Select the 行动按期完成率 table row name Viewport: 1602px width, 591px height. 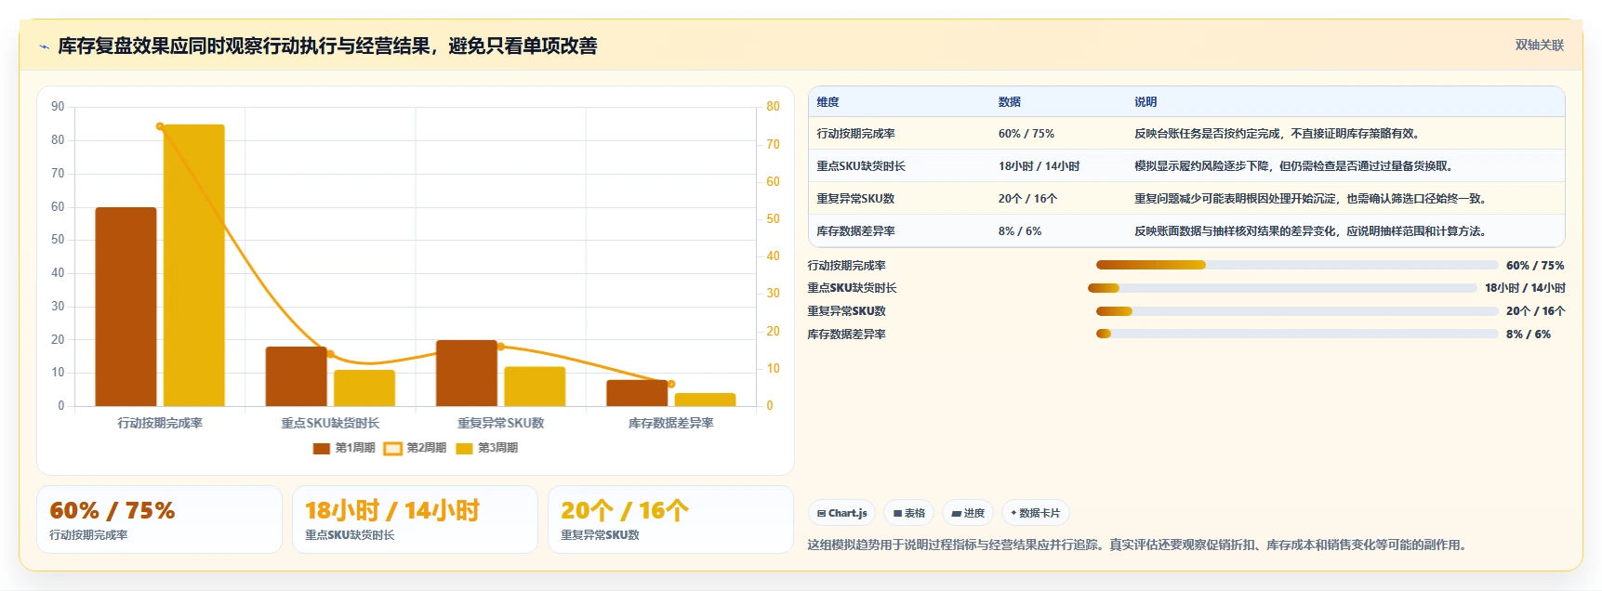tap(855, 134)
